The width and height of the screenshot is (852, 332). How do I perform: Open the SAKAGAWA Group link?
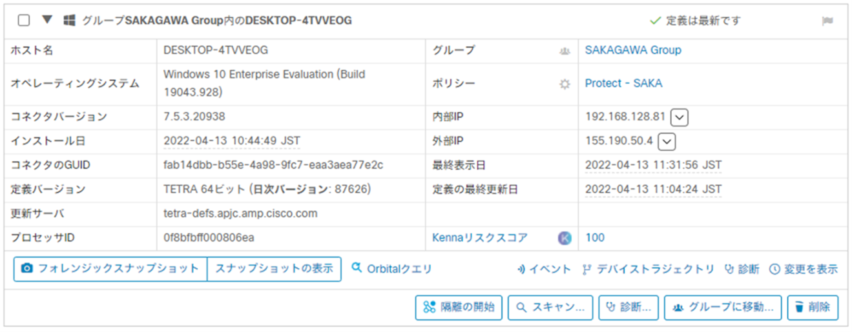click(632, 50)
